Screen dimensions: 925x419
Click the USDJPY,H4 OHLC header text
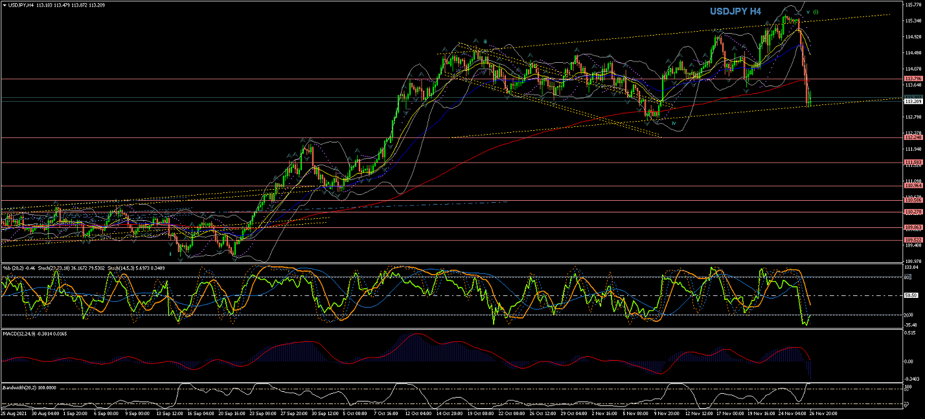pos(58,5)
